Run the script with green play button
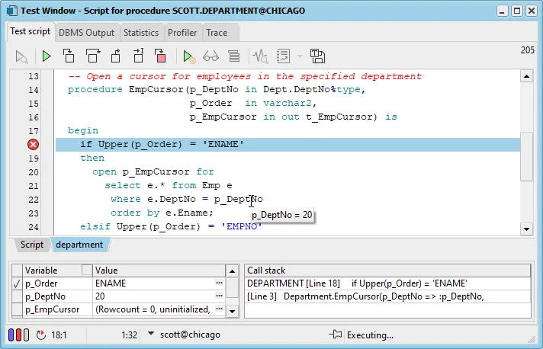 (46, 56)
